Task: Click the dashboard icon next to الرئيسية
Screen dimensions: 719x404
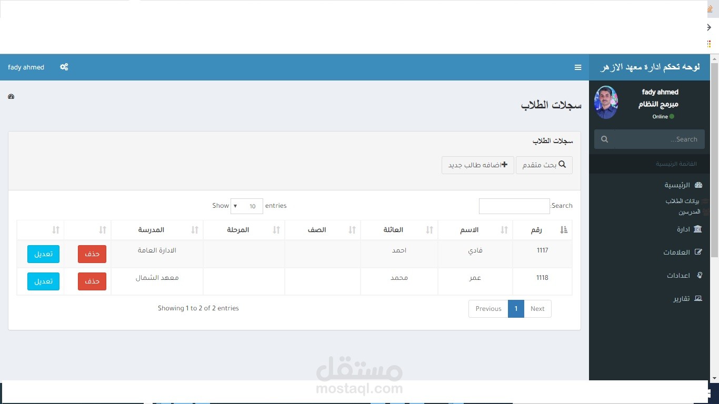Action: (698, 185)
